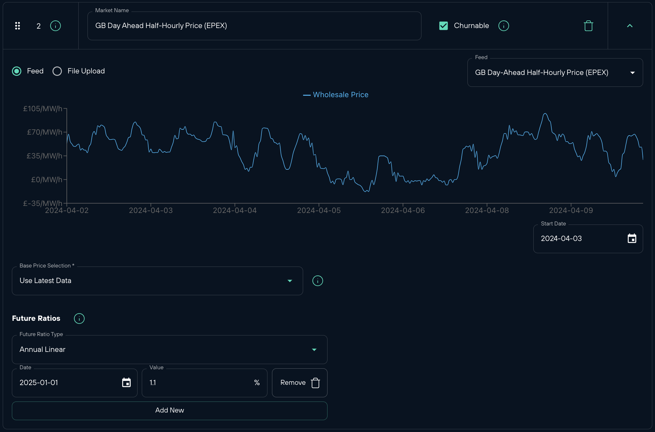Image resolution: width=655 pixels, height=432 pixels.
Task: Select the Feed radio option
Action: 16,71
